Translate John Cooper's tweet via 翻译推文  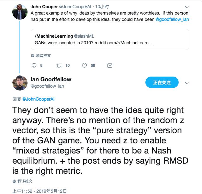(x=43, y=56)
